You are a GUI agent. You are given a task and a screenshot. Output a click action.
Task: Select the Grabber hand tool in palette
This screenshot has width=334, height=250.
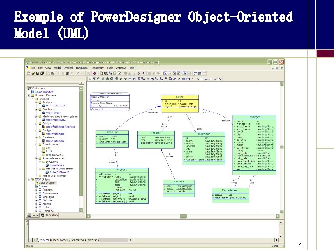pyautogui.click(x=99, y=79)
